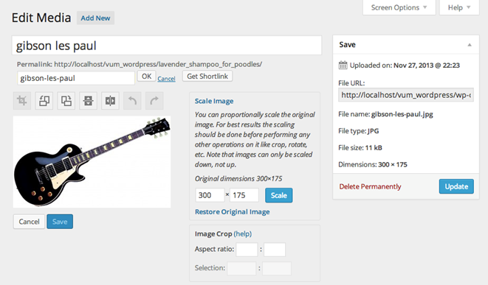Expand the Help dropdown tab
Image resolution: width=488 pixels, height=285 pixels.
[459, 7]
